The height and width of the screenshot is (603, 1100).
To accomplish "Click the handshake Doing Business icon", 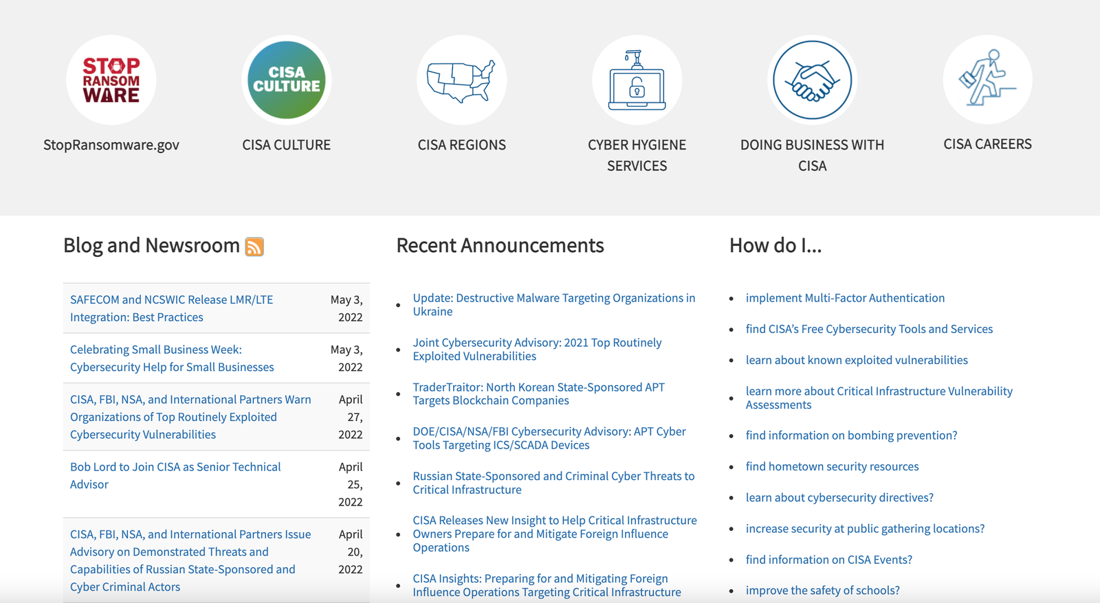I will 813,80.
